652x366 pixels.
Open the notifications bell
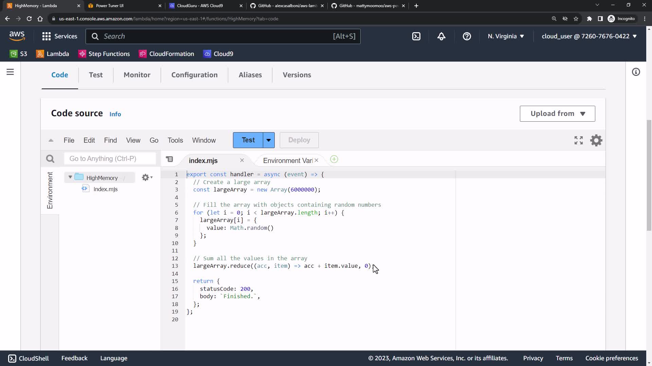(441, 36)
